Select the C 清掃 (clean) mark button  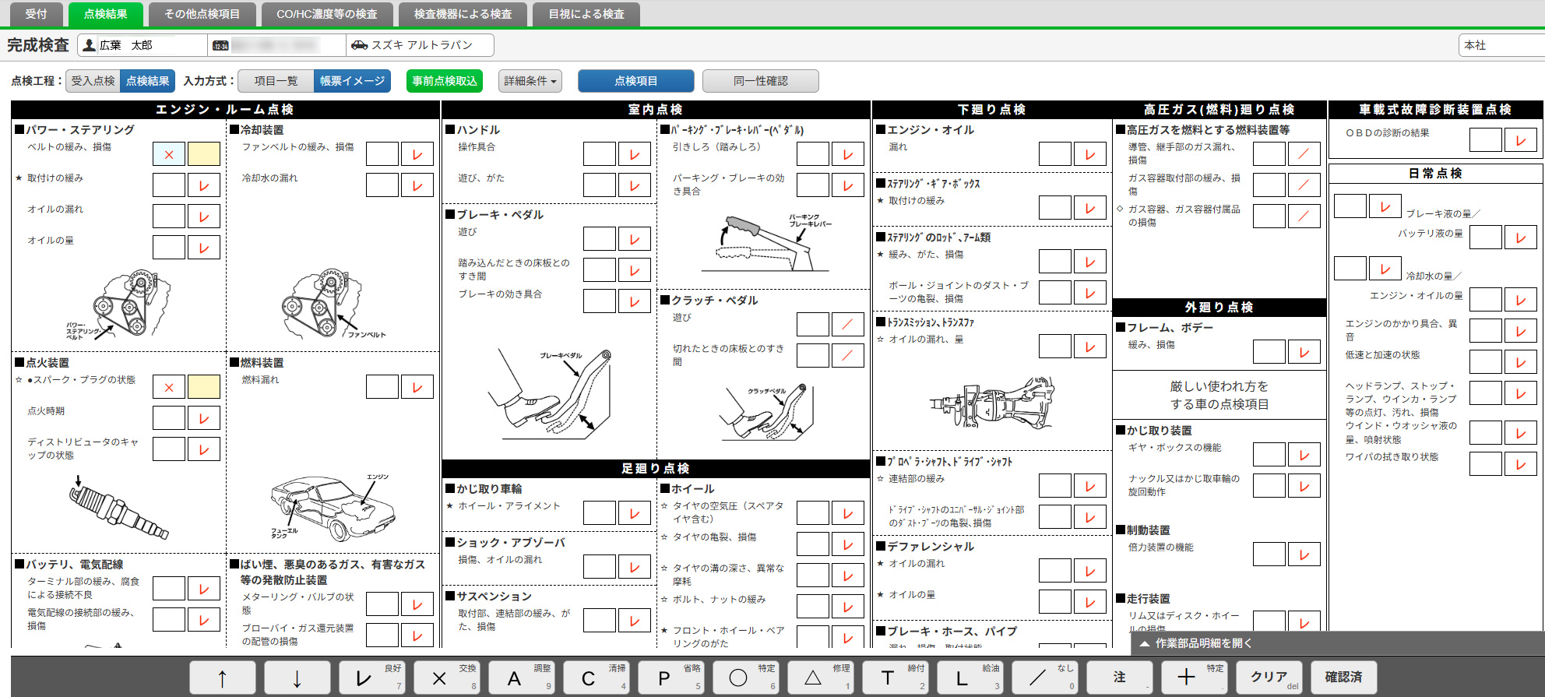(x=597, y=677)
